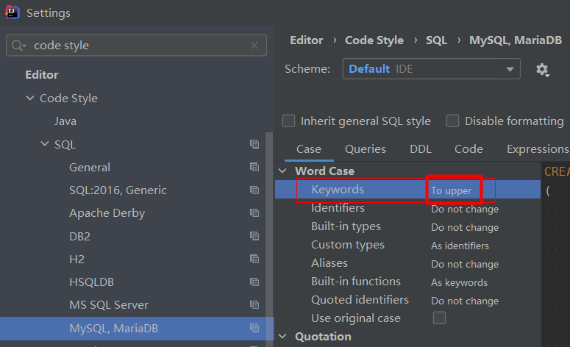Viewport: 570px width, 347px height.
Task: Switch to the Expressions tab
Action: pyautogui.click(x=538, y=149)
